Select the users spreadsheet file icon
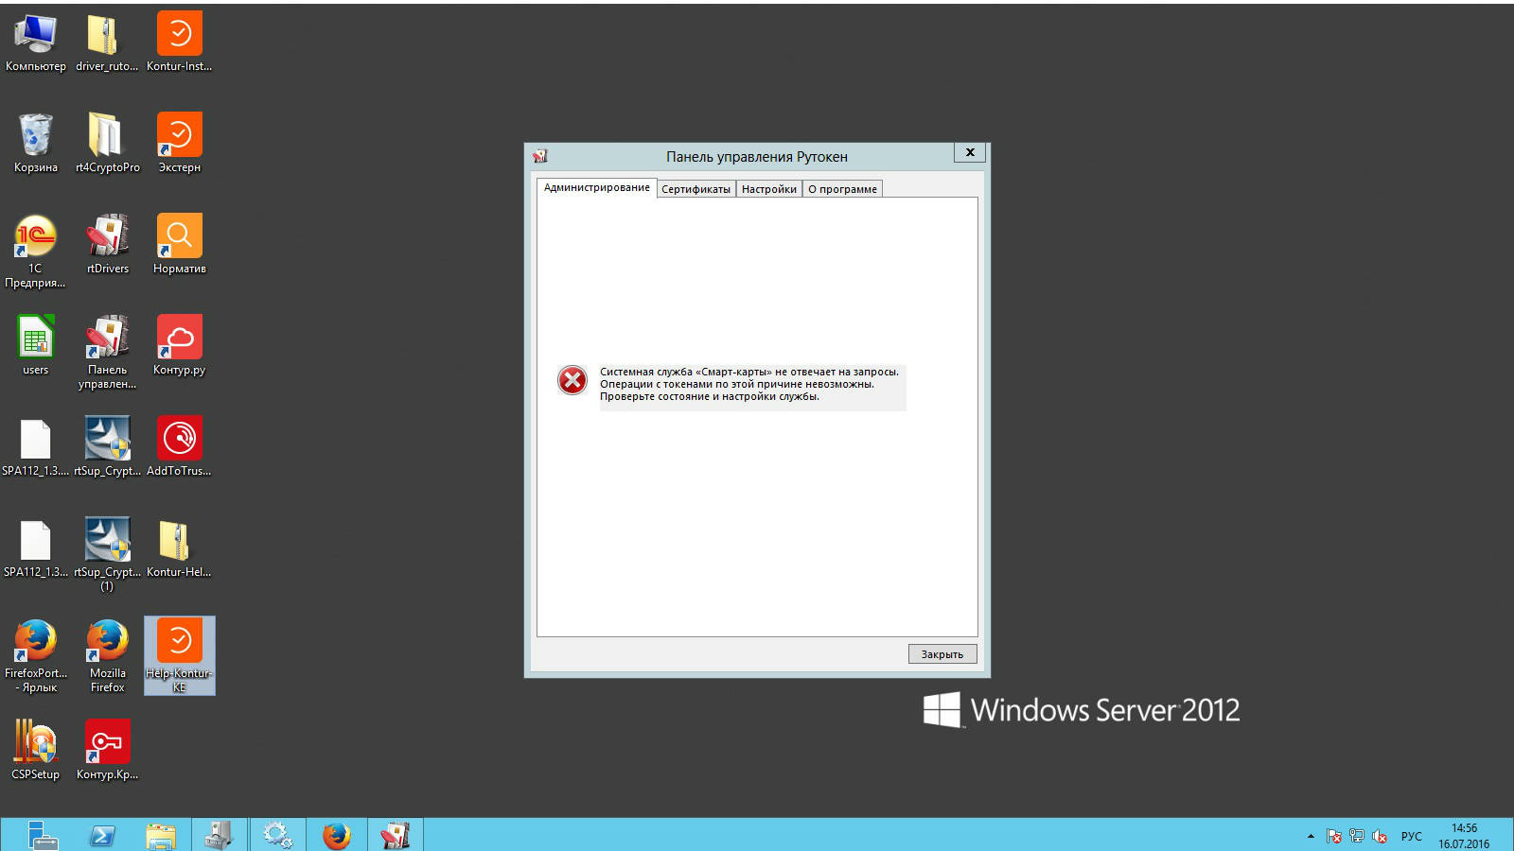 click(x=35, y=344)
